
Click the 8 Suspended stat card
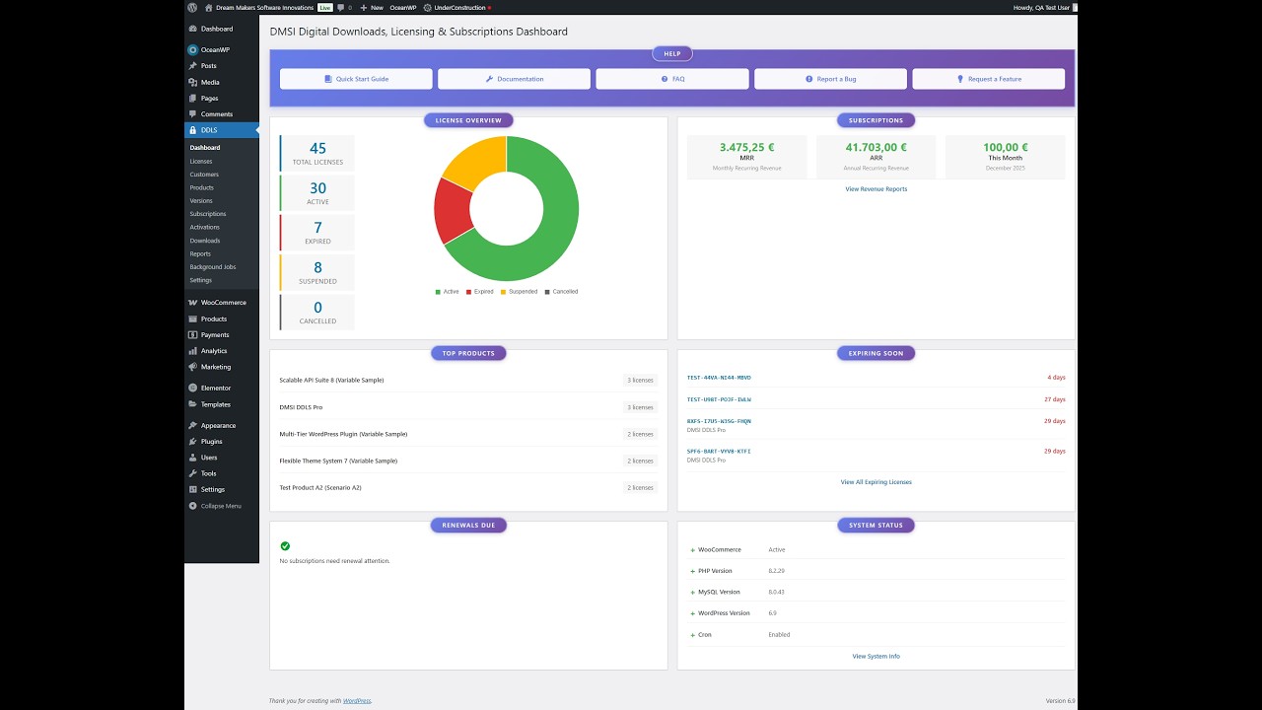(317, 272)
